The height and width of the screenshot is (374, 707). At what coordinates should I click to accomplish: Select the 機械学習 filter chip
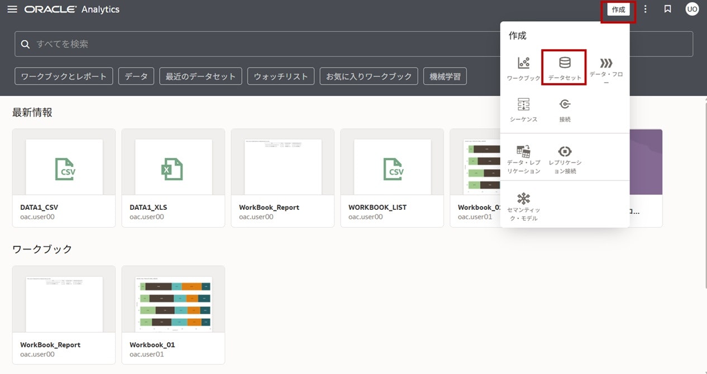click(445, 76)
